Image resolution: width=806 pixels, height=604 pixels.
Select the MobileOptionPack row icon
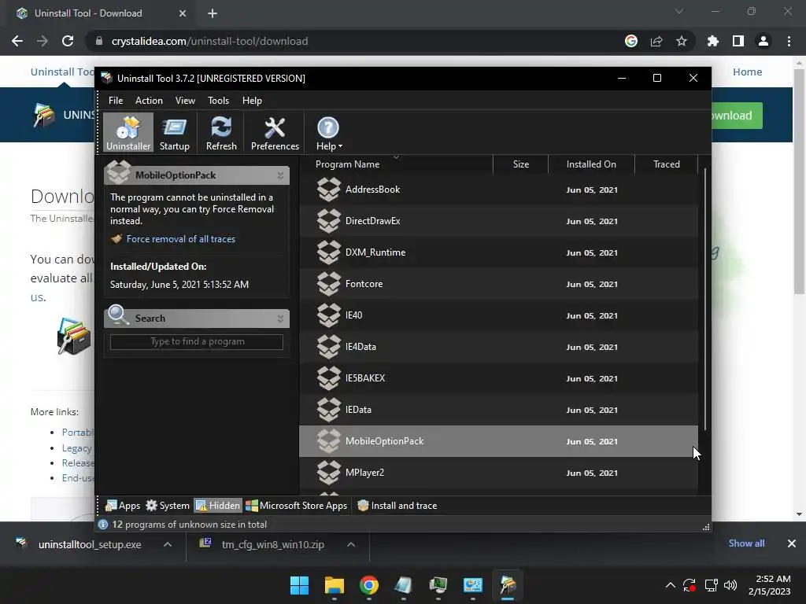[328, 441]
